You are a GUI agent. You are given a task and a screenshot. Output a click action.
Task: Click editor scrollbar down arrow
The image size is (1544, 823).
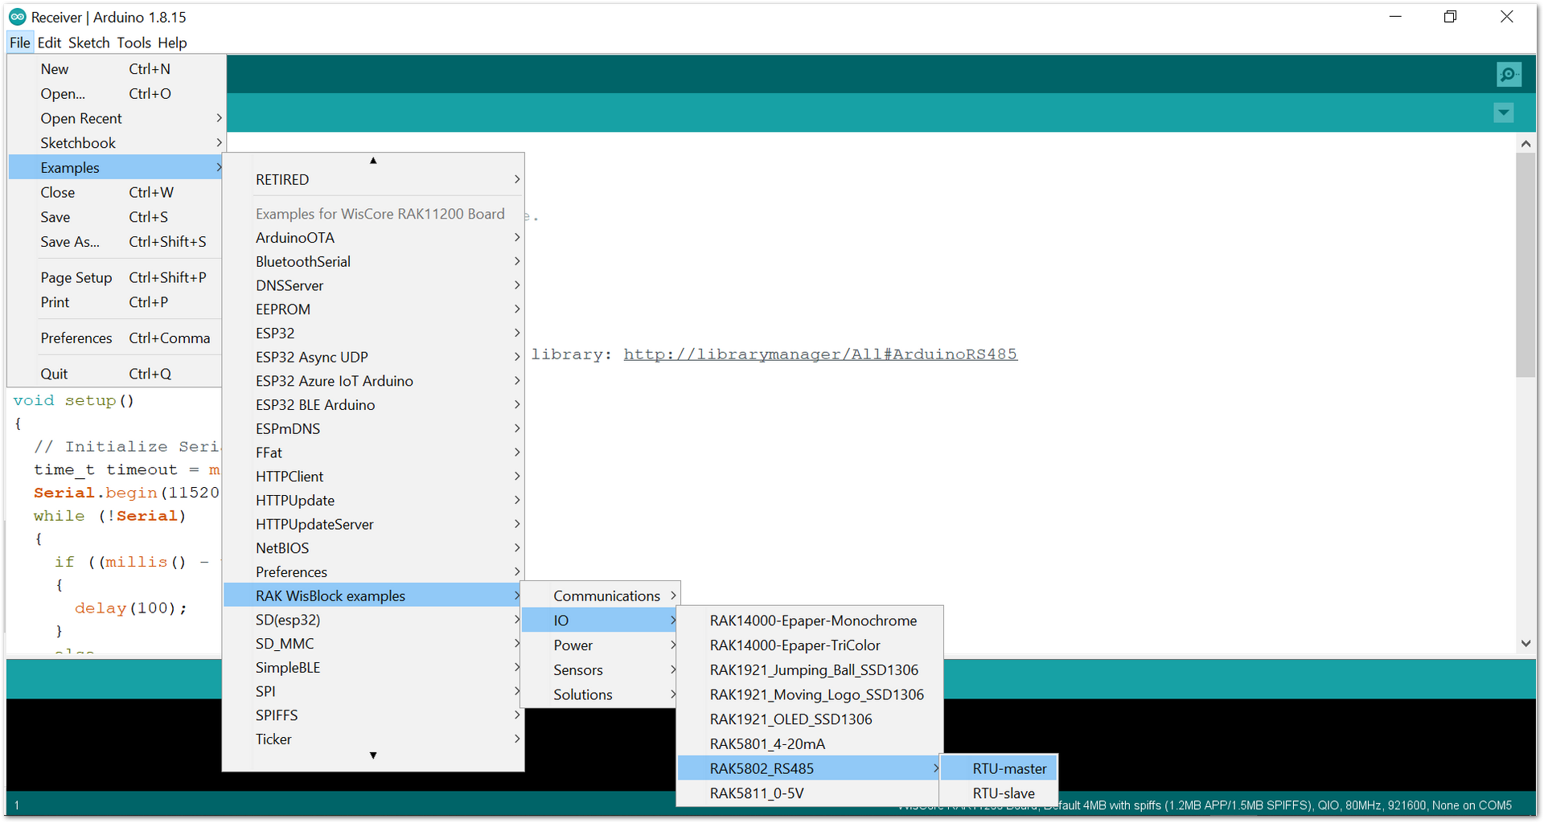point(1526,643)
